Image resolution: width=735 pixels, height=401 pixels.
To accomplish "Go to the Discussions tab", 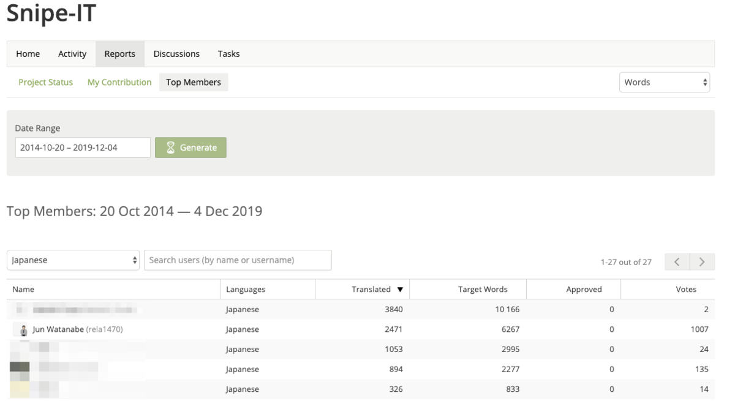I will (x=176, y=54).
